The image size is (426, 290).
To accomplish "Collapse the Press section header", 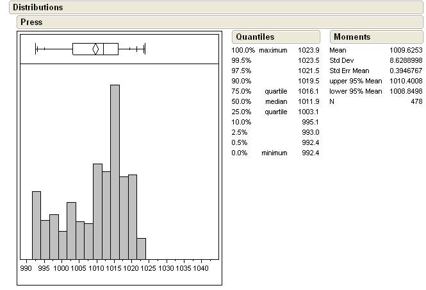I will [x=31, y=22].
